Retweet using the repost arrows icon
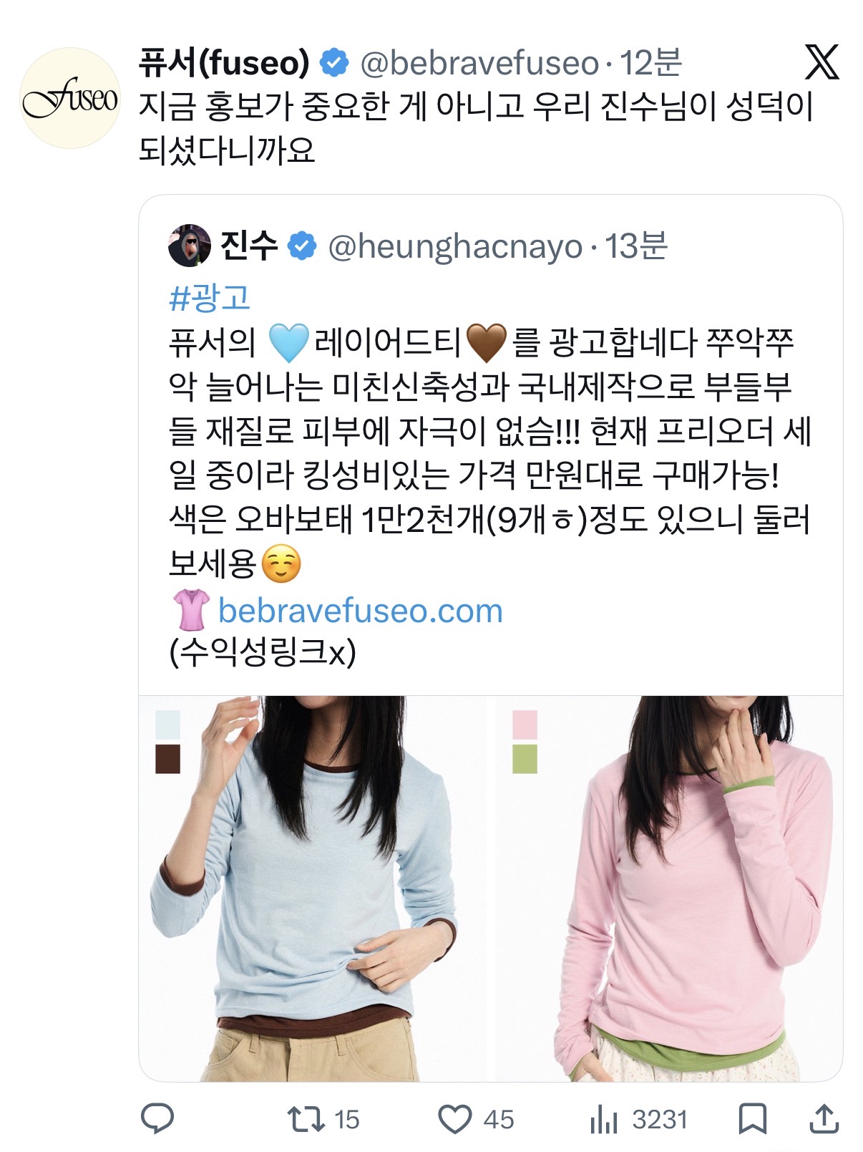The height and width of the screenshot is (1152, 863). coord(306,1119)
